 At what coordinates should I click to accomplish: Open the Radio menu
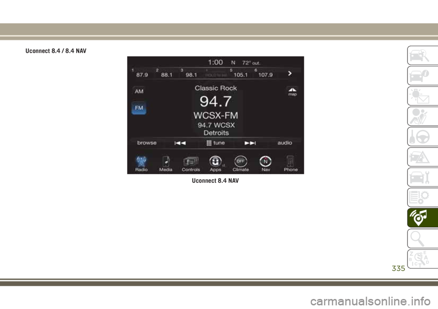click(x=141, y=164)
